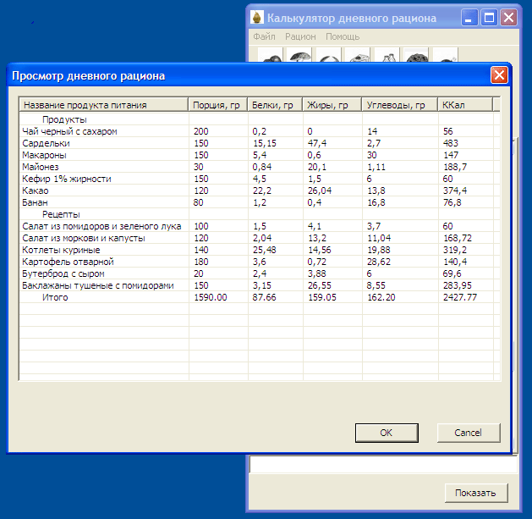Viewport: 532px width, 519px height.
Task: Click total calories value 2427.77
Action: (x=460, y=297)
